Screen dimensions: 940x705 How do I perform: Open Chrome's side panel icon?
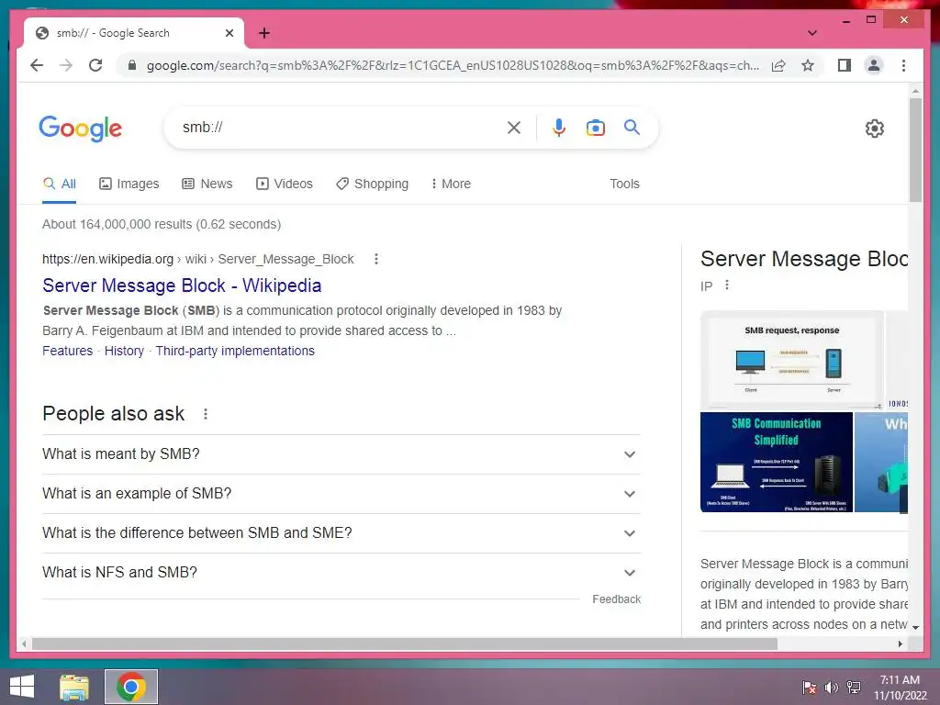(x=845, y=65)
